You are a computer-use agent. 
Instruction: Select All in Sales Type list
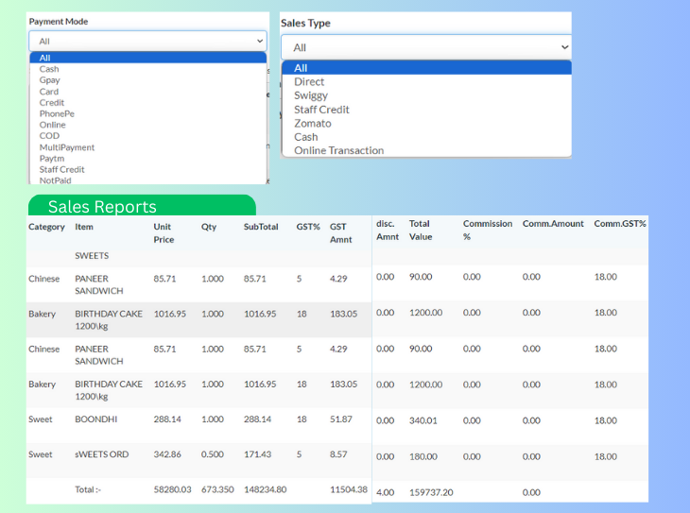click(426, 68)
